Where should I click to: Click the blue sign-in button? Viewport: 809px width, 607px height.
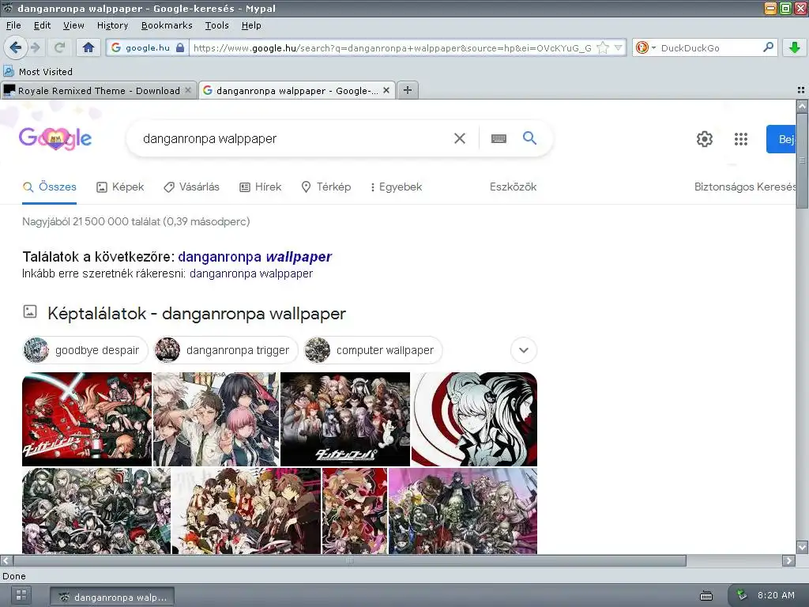pos(781,139)
